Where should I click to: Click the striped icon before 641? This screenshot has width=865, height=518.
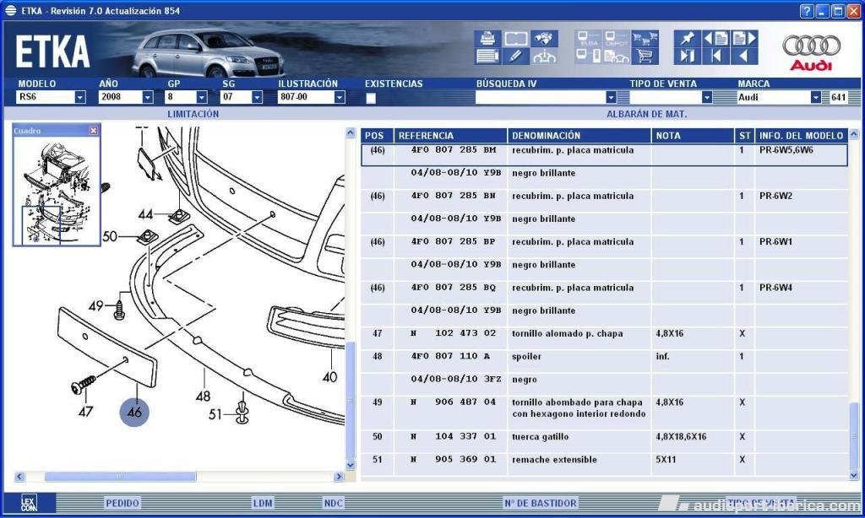coord(825,98)
